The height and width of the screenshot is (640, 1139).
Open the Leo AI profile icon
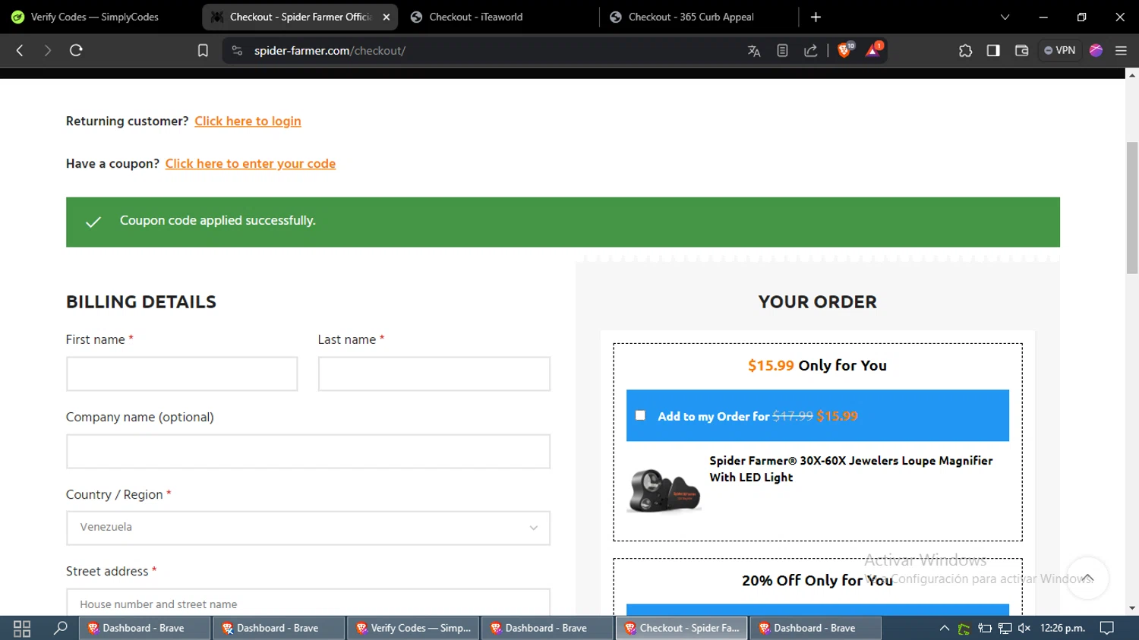(1096, 51)
